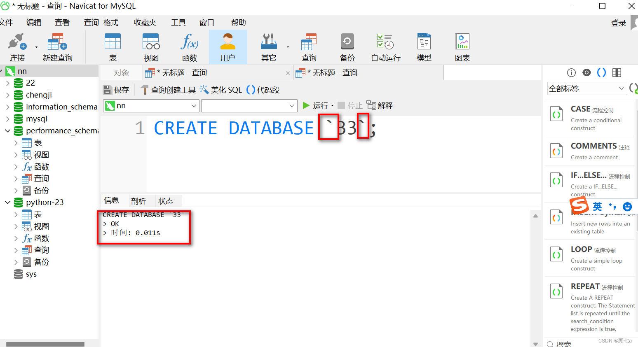Switch to the Objects (对象) tab
Viewport: 638px width, 347px height.
(x=122, y=73)
